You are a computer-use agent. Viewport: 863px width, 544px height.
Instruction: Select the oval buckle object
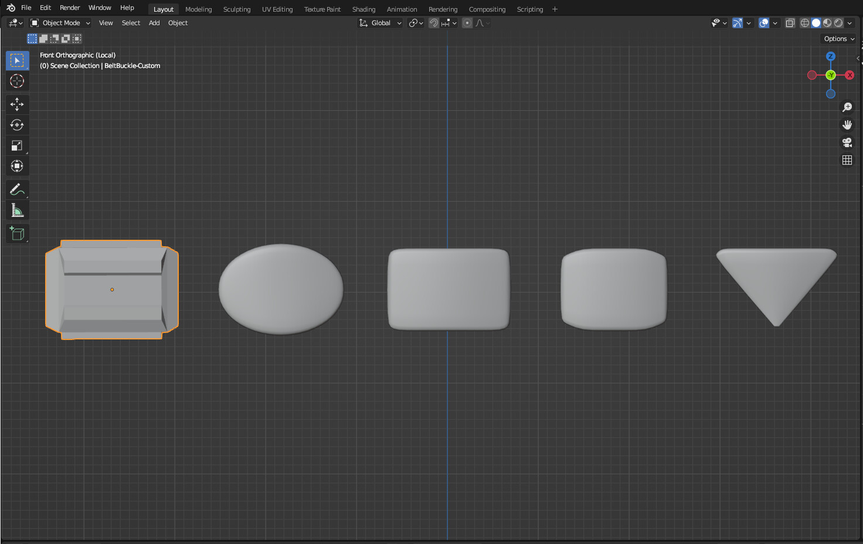(281, 289)
